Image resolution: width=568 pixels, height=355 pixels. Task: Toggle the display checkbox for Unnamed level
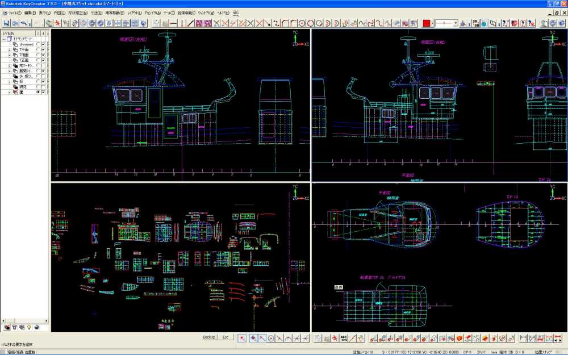(43, 44)
